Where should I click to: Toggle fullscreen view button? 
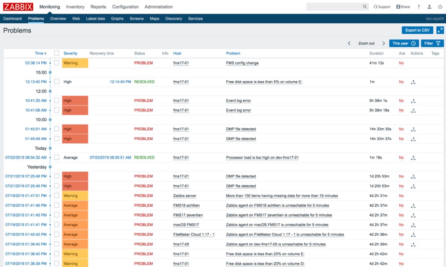440,30
